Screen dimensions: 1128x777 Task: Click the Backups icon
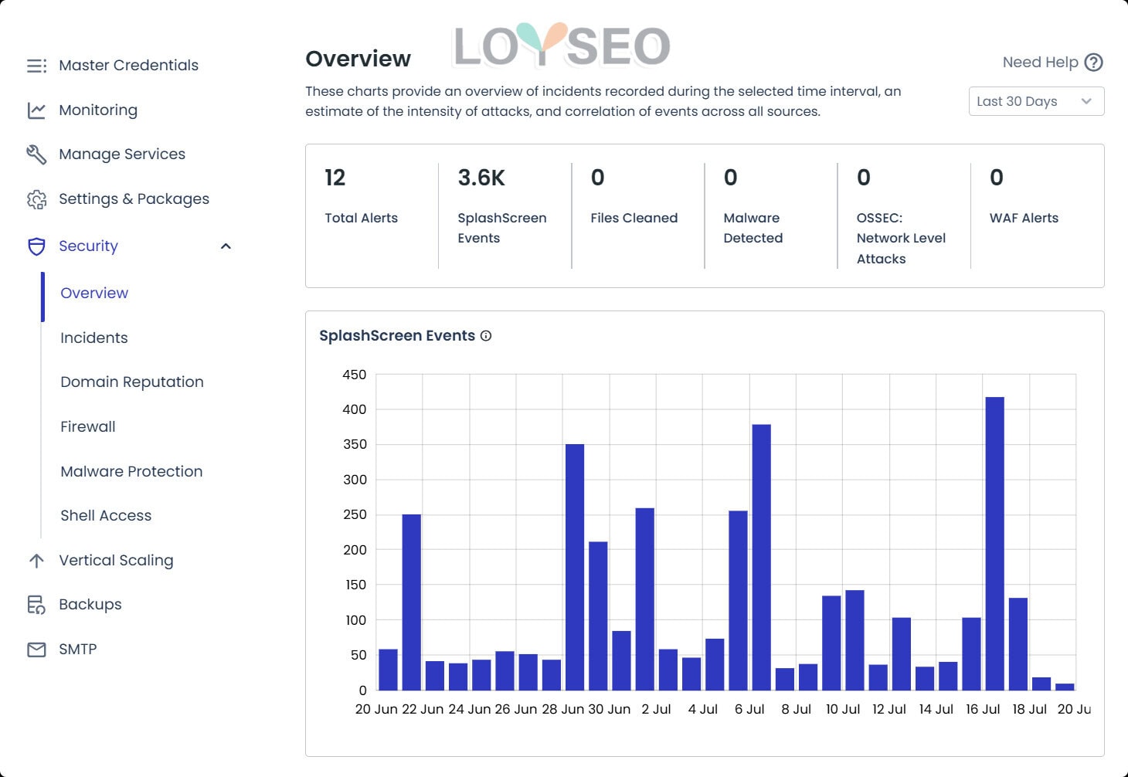36,605
